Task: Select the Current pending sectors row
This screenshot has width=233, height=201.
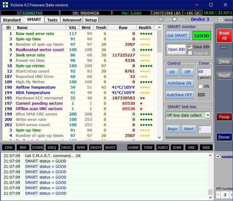Action: point(79,103)
